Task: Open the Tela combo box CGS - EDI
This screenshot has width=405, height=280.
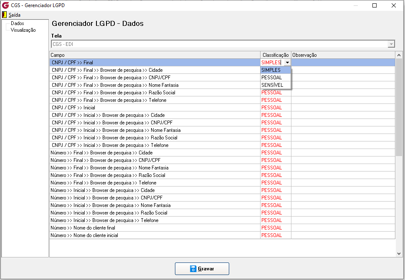Action: pyautogui.click(x=223, y=44)
